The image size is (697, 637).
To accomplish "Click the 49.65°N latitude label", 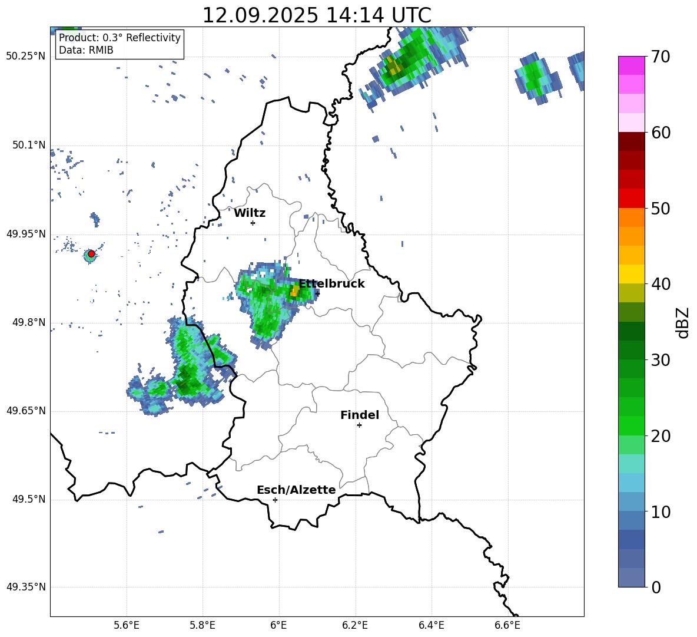I will point(26,411).
